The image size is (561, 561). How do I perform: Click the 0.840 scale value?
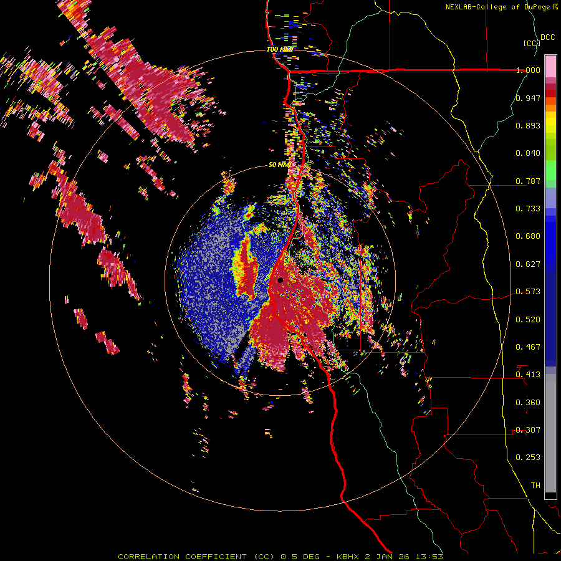pyautogui.click(x=528, y=153)
